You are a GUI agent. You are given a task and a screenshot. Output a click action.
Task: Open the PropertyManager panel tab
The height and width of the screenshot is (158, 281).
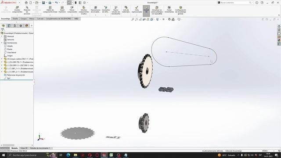[9, 26]
